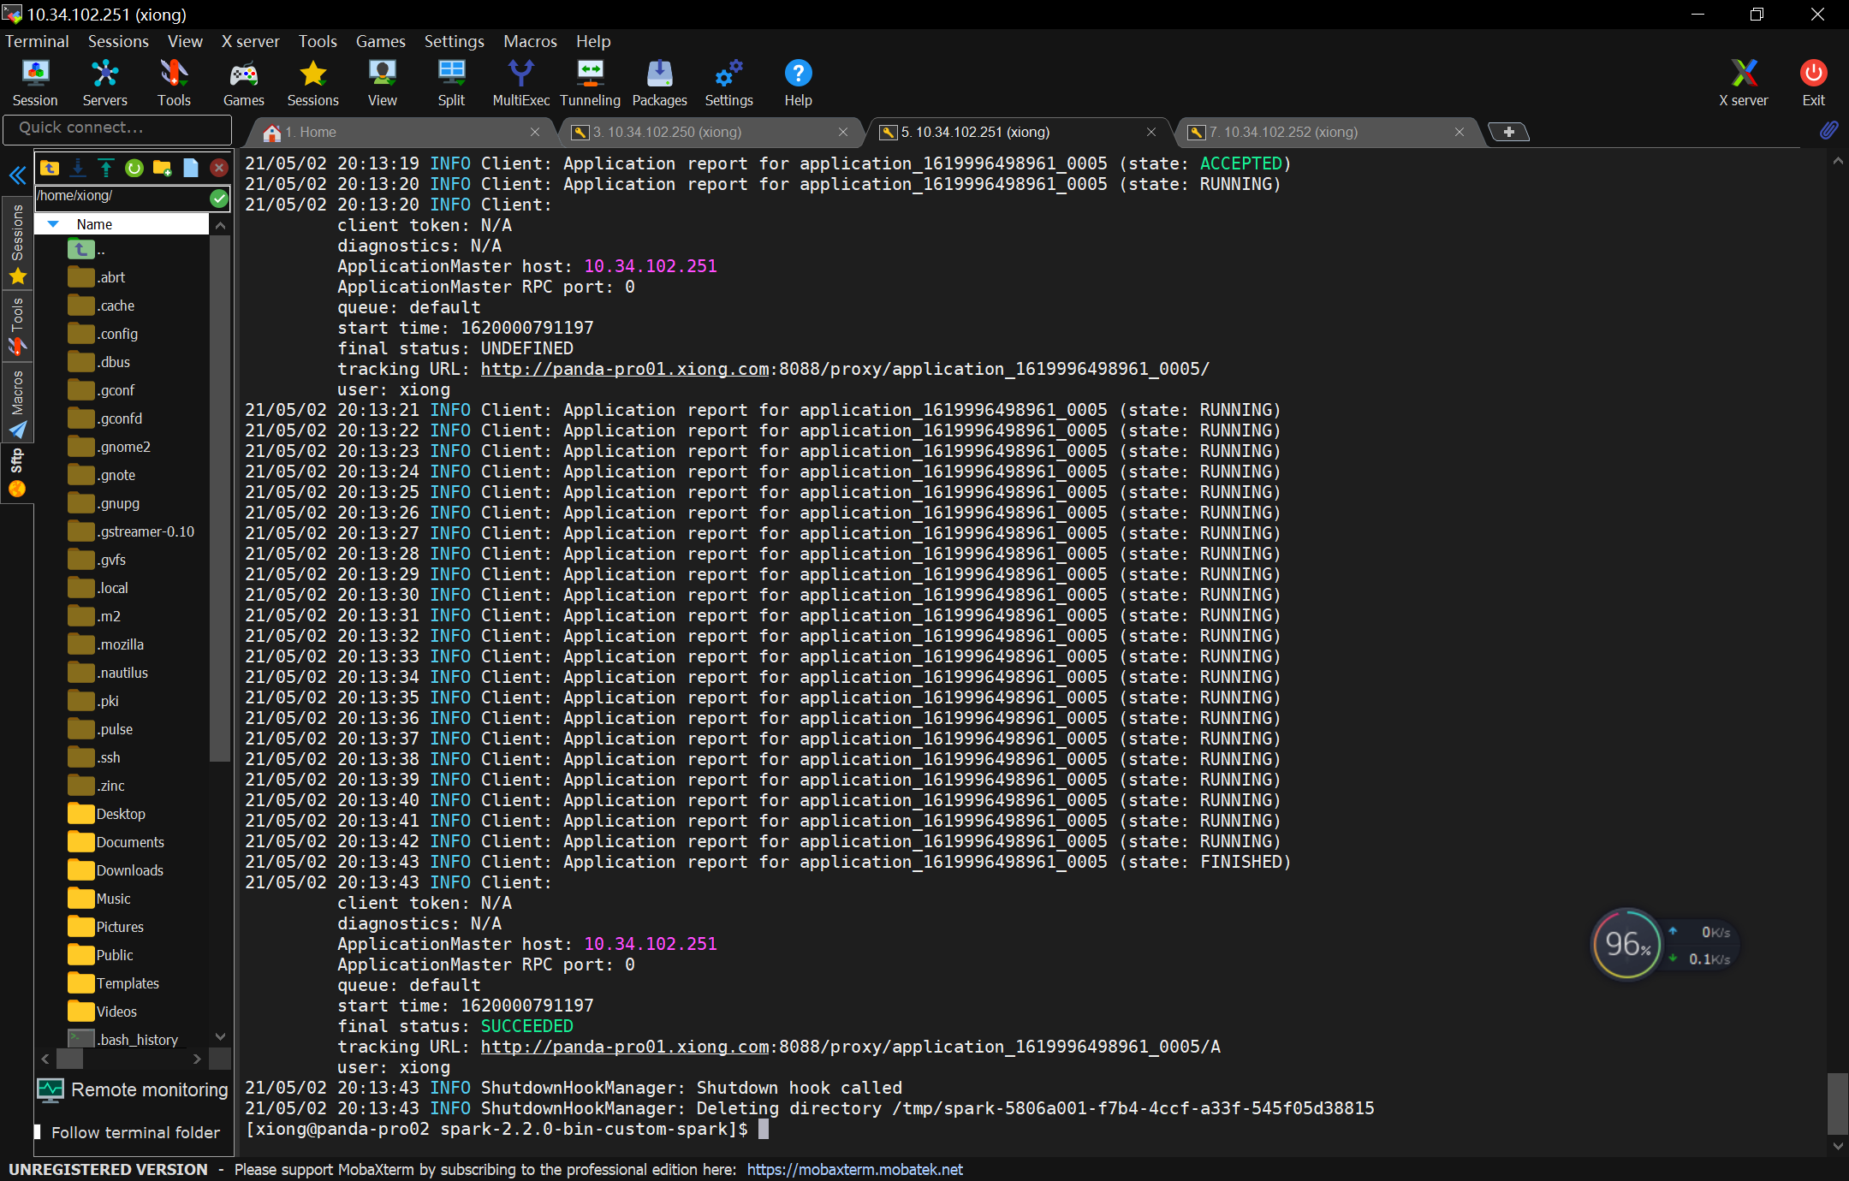The height and width of the screenshot is (1181, 1849).
Task: Open the Sftp side tab
Action: [17, 472]
